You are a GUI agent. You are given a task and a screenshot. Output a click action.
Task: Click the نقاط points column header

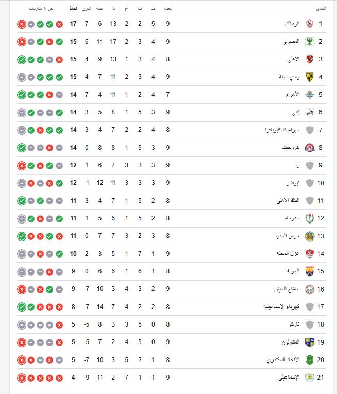[x=74, y=9]
